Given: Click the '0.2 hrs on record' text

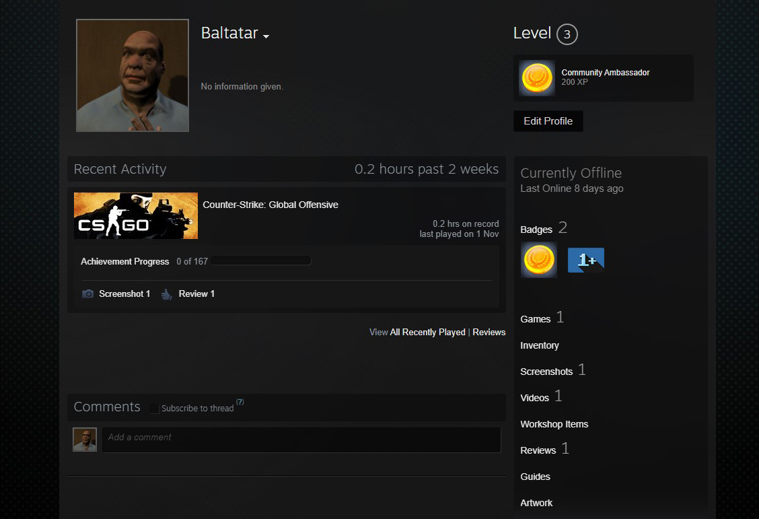Looking at the screenshot, I should pyautogui.click(x=466, y=223).
